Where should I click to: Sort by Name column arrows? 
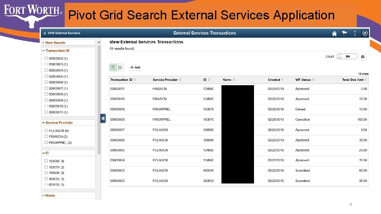click(234, 80)
